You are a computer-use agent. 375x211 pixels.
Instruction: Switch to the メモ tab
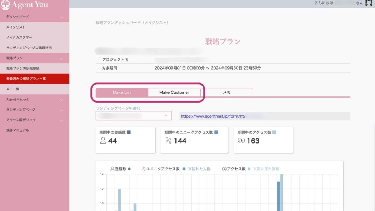(227, 92)
